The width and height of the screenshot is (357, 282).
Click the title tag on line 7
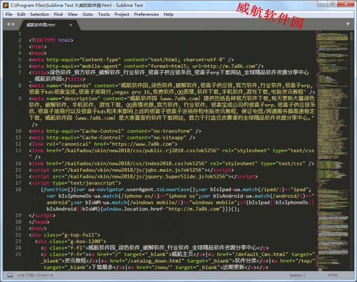(39, 73)
